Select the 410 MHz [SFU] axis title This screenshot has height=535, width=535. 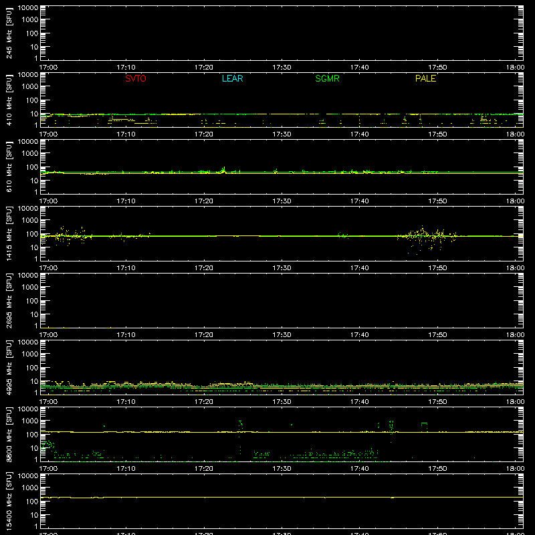(9, 100)
